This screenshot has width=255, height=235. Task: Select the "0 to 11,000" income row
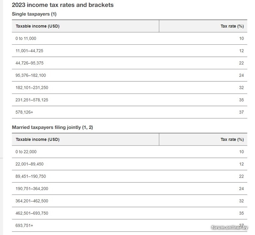click(26, 39)
